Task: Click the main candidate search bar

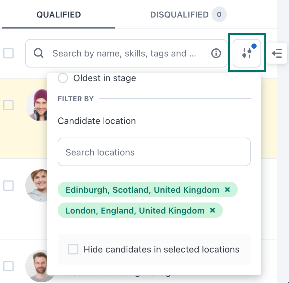Action: (126, 53)
